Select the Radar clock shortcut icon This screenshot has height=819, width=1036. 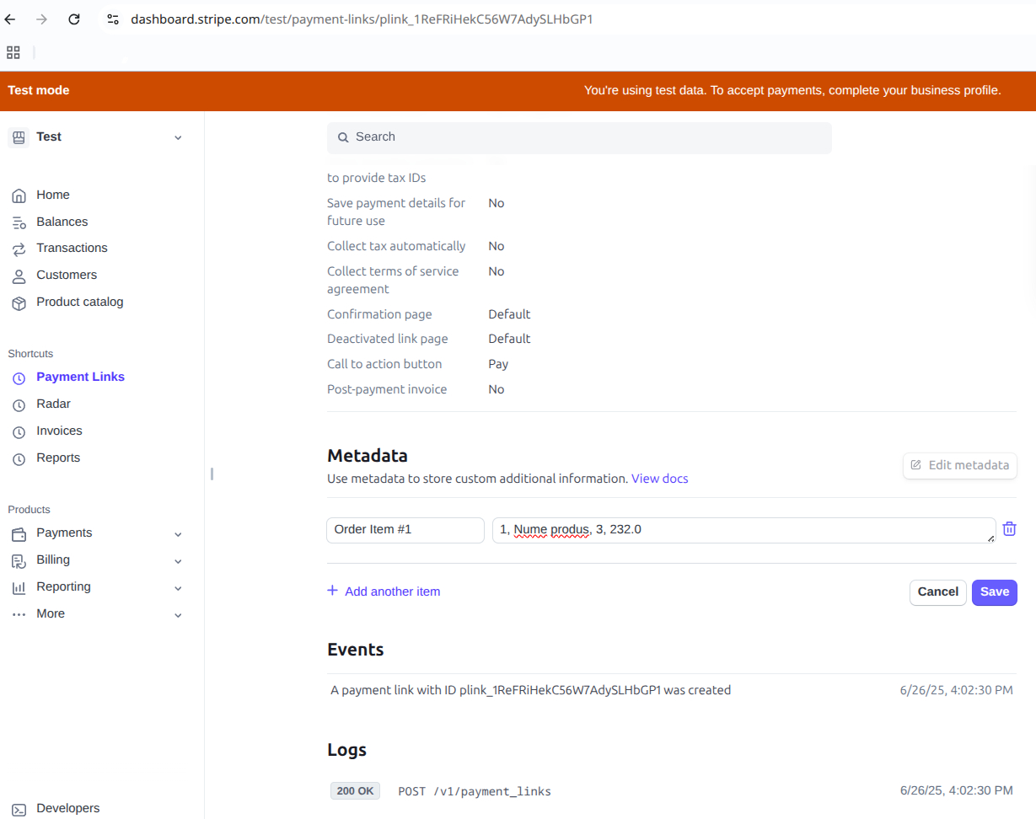[19, 404]
